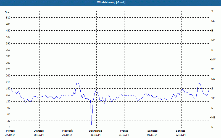Click the Samstag day label
The height and width of the screenshot is (138, 221).
click(152, 131)
